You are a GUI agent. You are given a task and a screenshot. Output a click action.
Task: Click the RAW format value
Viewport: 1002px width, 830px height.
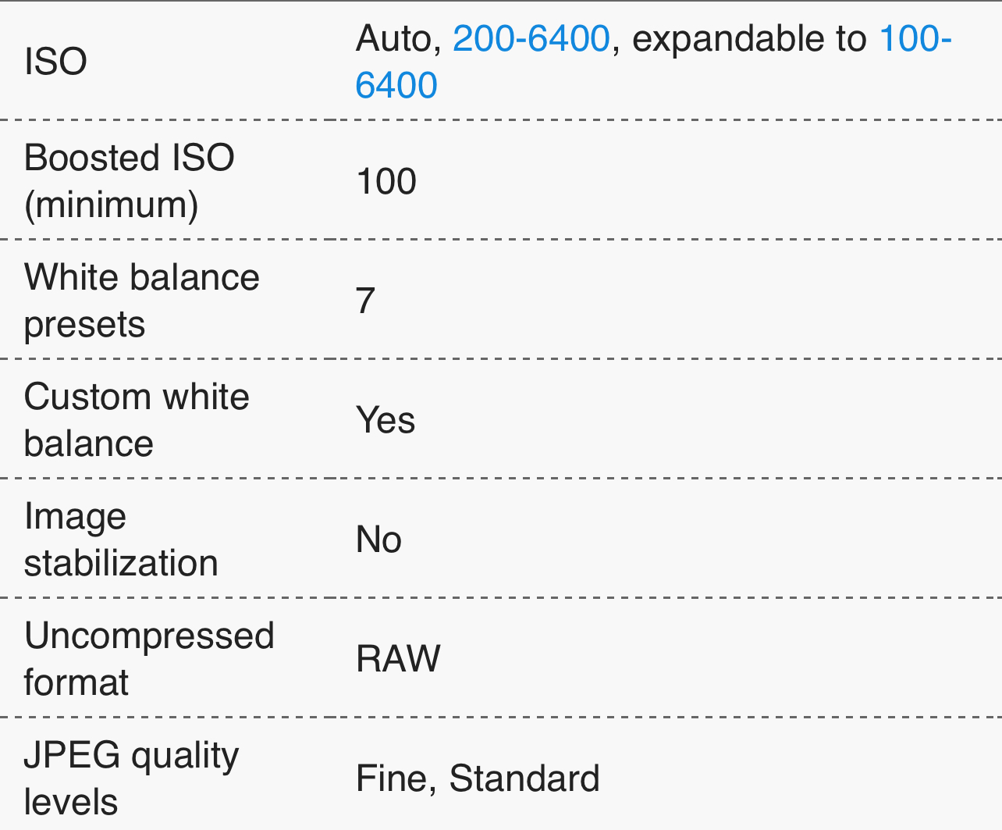[x=398, y=659]
